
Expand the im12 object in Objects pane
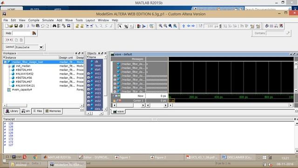pyautogui.click(x=88, y=77)
